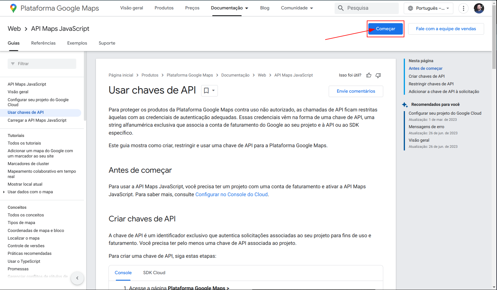Click the bookmark icon beside the title
497x290 pixels.
pos(206,91)
